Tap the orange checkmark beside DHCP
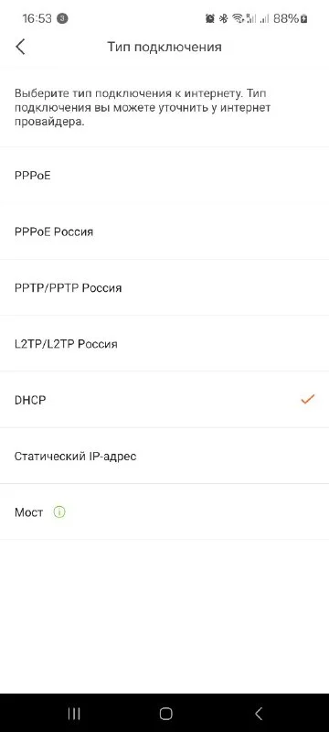The width and height of the screenshot is (329, 732). pyautogui.click(x=308, y=400)
